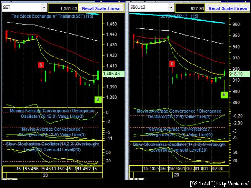Click the 900 price axis label
The height and width of the screenshot is (188, 251).
pos(236,91)
